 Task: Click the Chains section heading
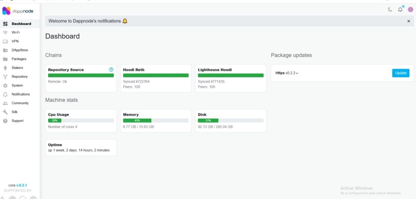53,55
